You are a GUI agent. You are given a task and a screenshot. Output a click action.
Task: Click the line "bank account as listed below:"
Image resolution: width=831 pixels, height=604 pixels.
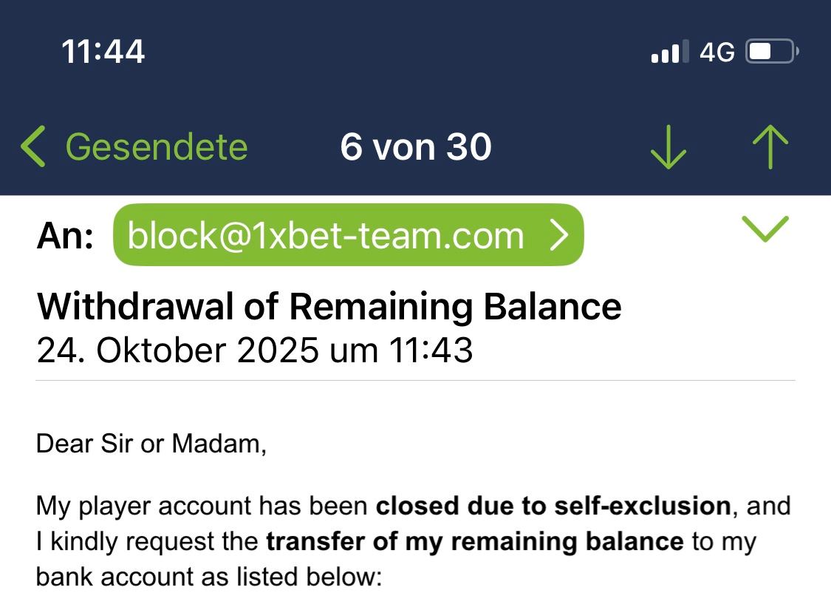pyautogui.click(x=208, y=576)
